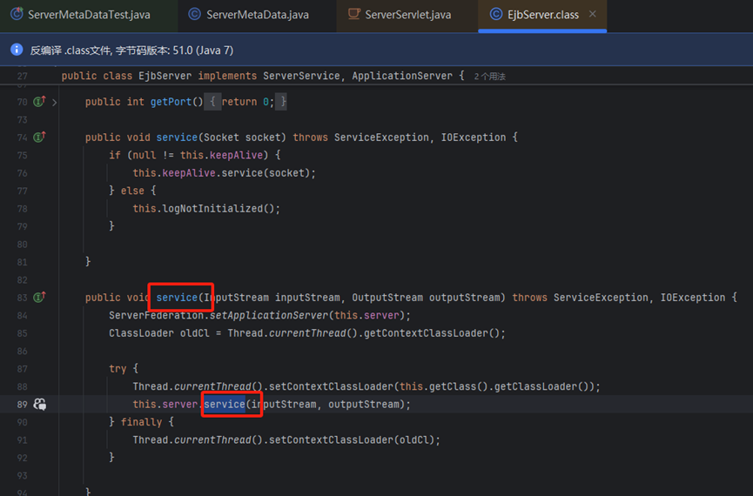The height and width of the screenshot is (496, 753).
Task: Click the class icon on EjbServer.class tab
Action: click(495, 15)
